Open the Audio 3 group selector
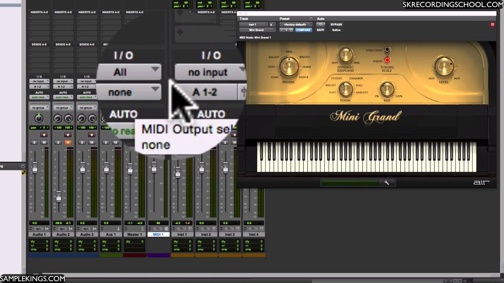The height and width of the screenshot is (283, 504). (x=87, y=108)
